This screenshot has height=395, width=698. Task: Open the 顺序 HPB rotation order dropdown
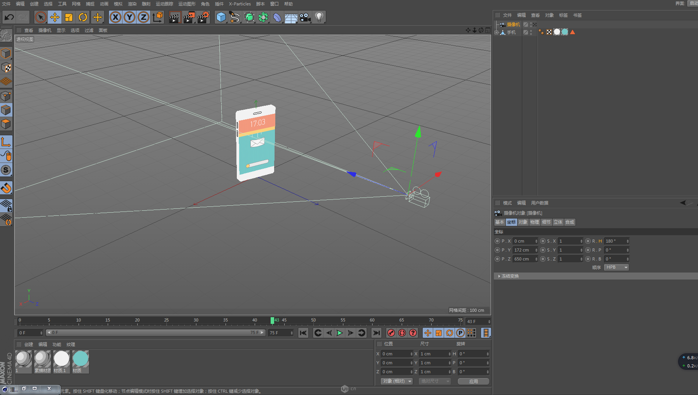[x=616, y=267]
